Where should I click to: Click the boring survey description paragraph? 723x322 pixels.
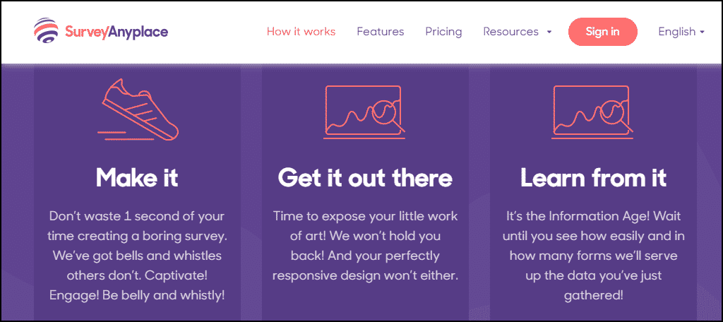pos(137,256)
